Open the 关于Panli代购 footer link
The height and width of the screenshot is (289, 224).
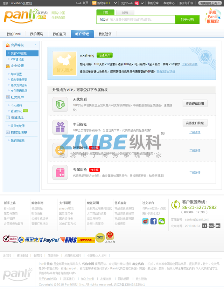click(48, 279)
